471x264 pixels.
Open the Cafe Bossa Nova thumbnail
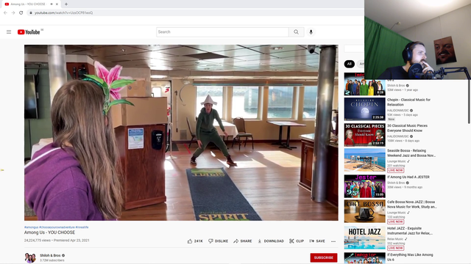click(x=365, y=212)
